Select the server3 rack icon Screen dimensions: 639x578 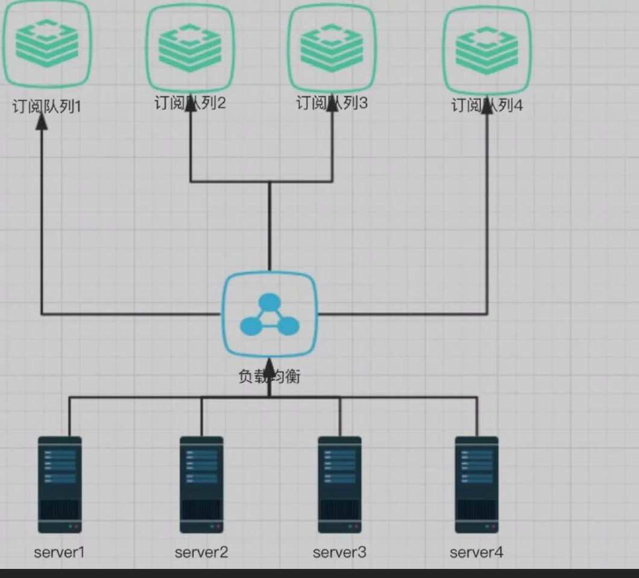tap(339, 485)
